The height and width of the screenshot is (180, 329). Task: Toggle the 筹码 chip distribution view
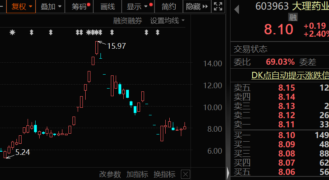[x=79, y=6]
